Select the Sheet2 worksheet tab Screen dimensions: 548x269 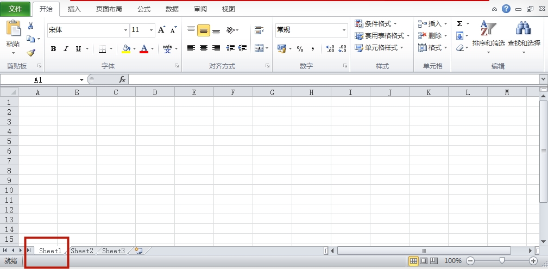tap(82, 251)
